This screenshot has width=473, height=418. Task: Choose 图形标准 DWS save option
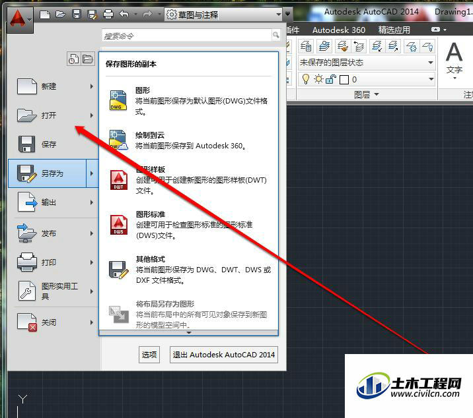[x=188, y=225]
